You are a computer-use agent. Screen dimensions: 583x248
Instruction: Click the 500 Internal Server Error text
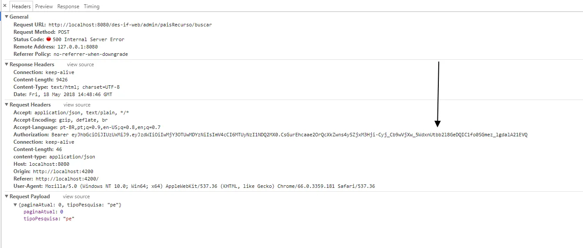click(89, 39)
